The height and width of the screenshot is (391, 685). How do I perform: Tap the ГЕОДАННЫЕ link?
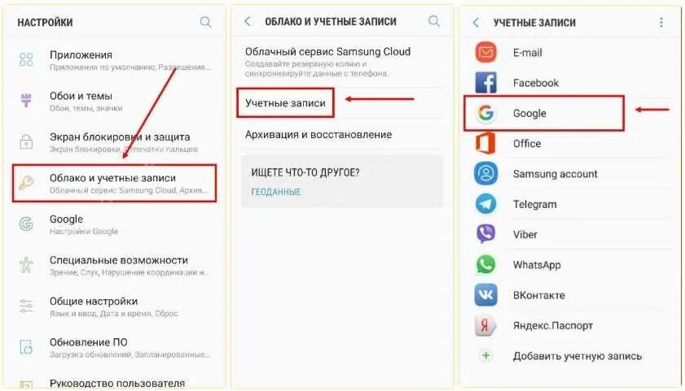[275, 192]
